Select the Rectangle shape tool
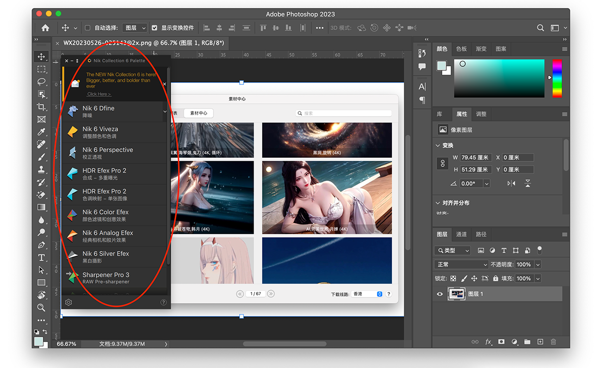Screen dimensions: 599x368 coord(41,283)
